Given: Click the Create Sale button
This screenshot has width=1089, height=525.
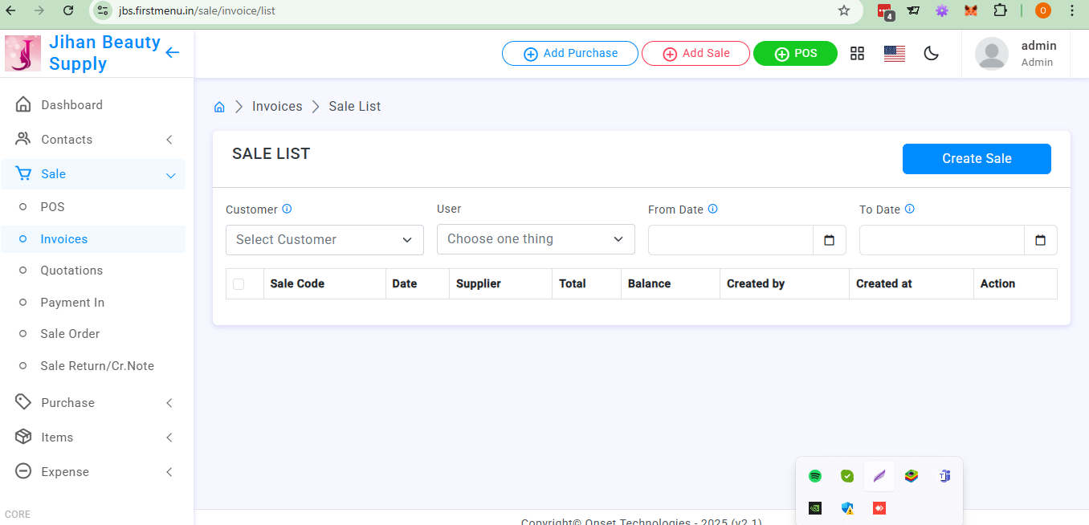Looking at the screenshot, I should (x=977, y=159).
